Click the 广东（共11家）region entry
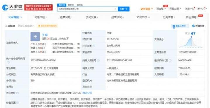Viewport: 210px width, 108px height. click(39, 44)
